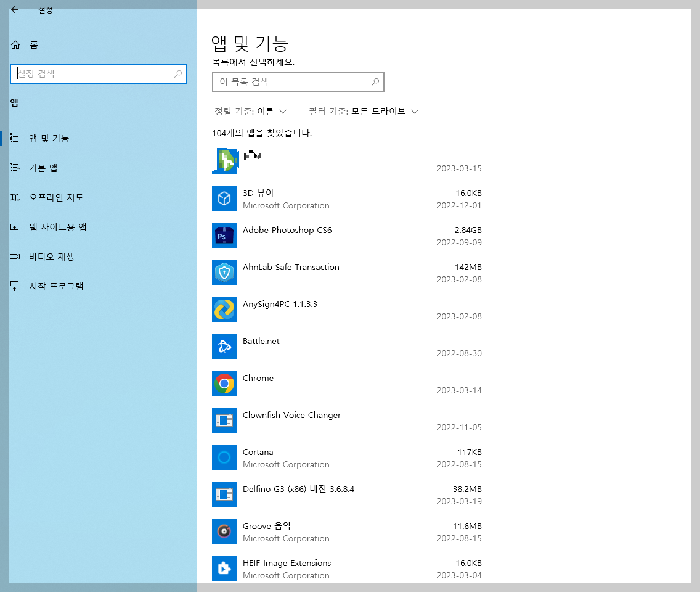Open the 필터 기준: 모든 드라이브 dropdown
Screen dimensions: 700x592
[364, 111]
